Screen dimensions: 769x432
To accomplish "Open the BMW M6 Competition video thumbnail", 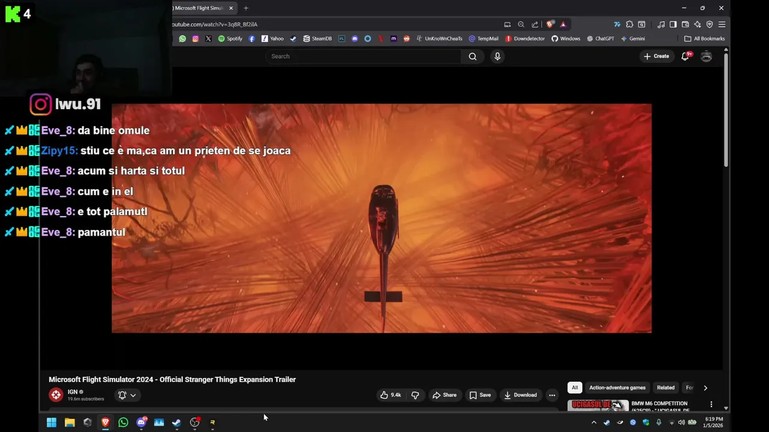I will pyautogui.click(x=598, y=405).
